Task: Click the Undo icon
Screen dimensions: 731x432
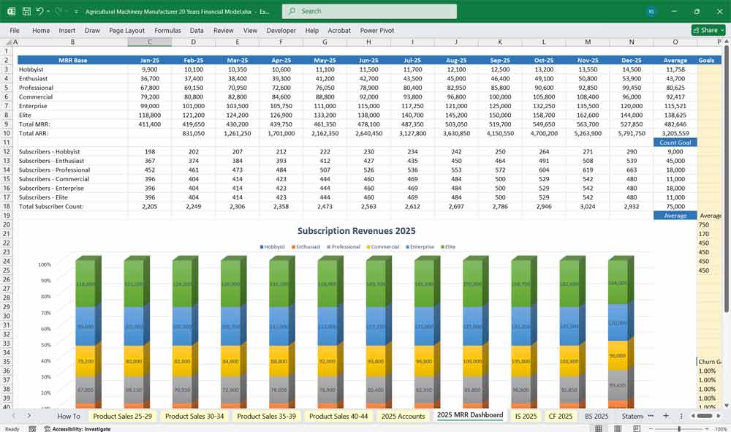Action: (x=40, y=11)
